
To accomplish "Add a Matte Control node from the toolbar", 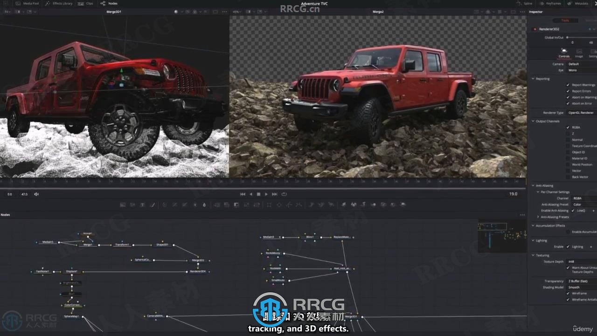I will point(237,204).
